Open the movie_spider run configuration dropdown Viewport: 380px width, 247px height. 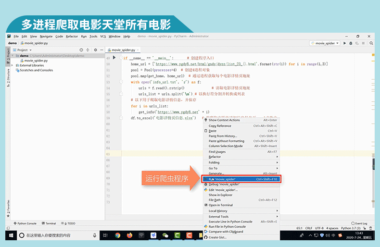click(325, 43)
